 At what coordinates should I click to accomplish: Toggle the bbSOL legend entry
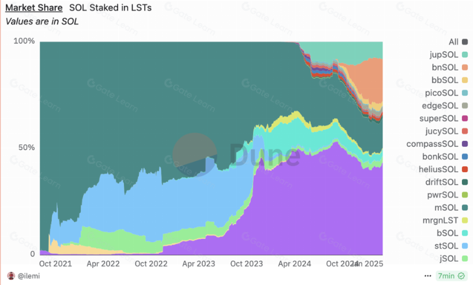point(449,80)
